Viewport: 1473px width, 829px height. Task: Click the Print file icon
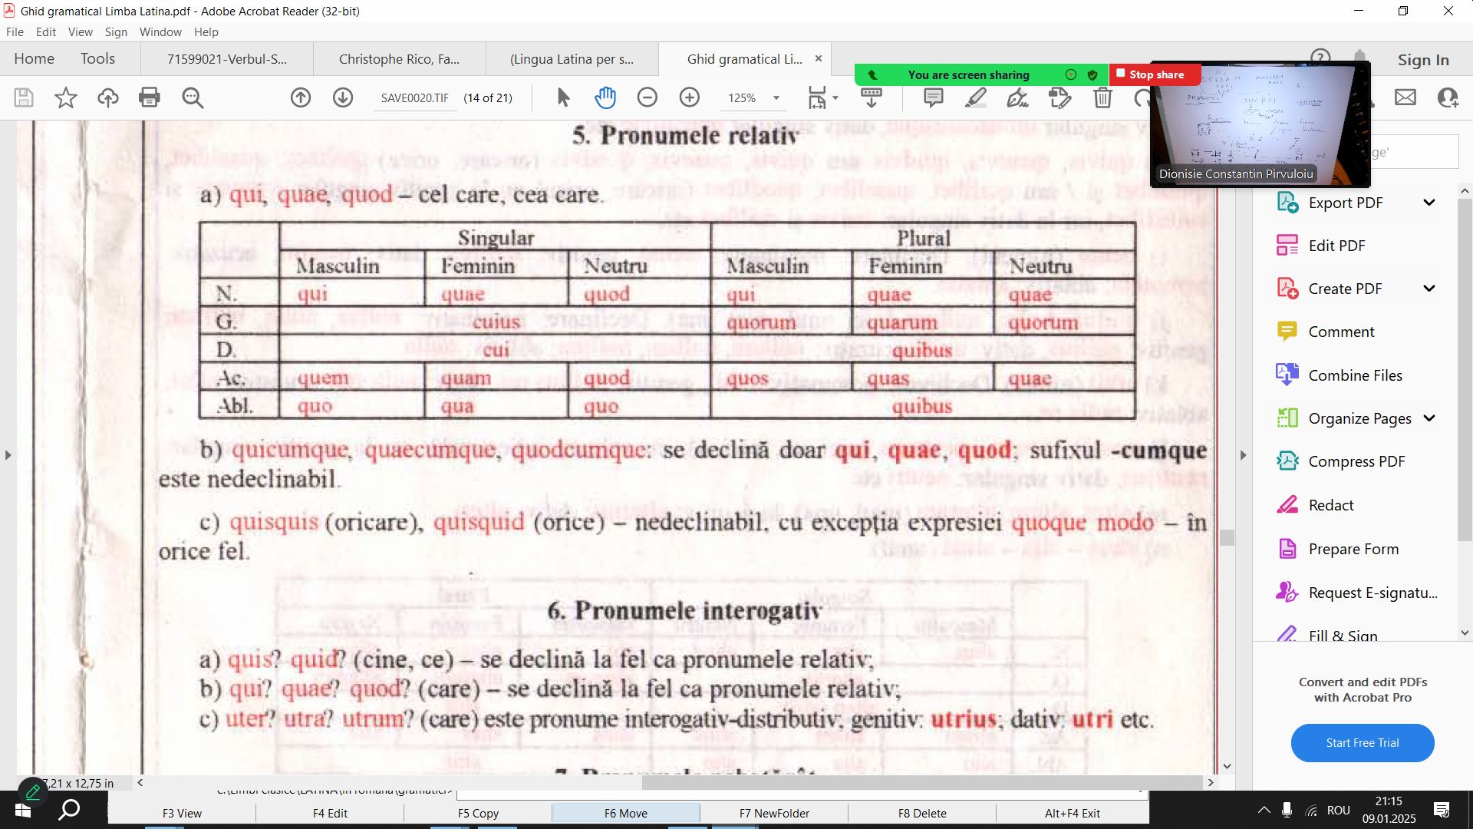pos(150,97)
